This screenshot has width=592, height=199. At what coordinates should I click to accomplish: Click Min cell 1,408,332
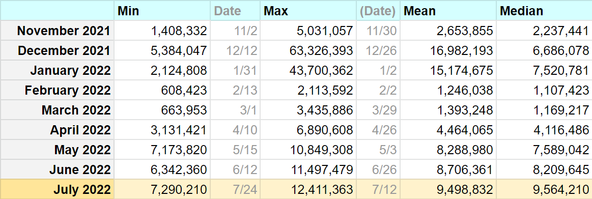coord(162,31)
